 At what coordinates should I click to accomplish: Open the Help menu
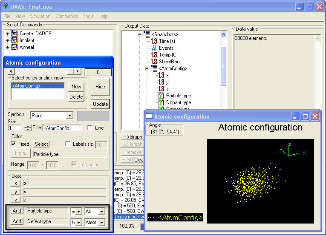click(x=103, y=16)
